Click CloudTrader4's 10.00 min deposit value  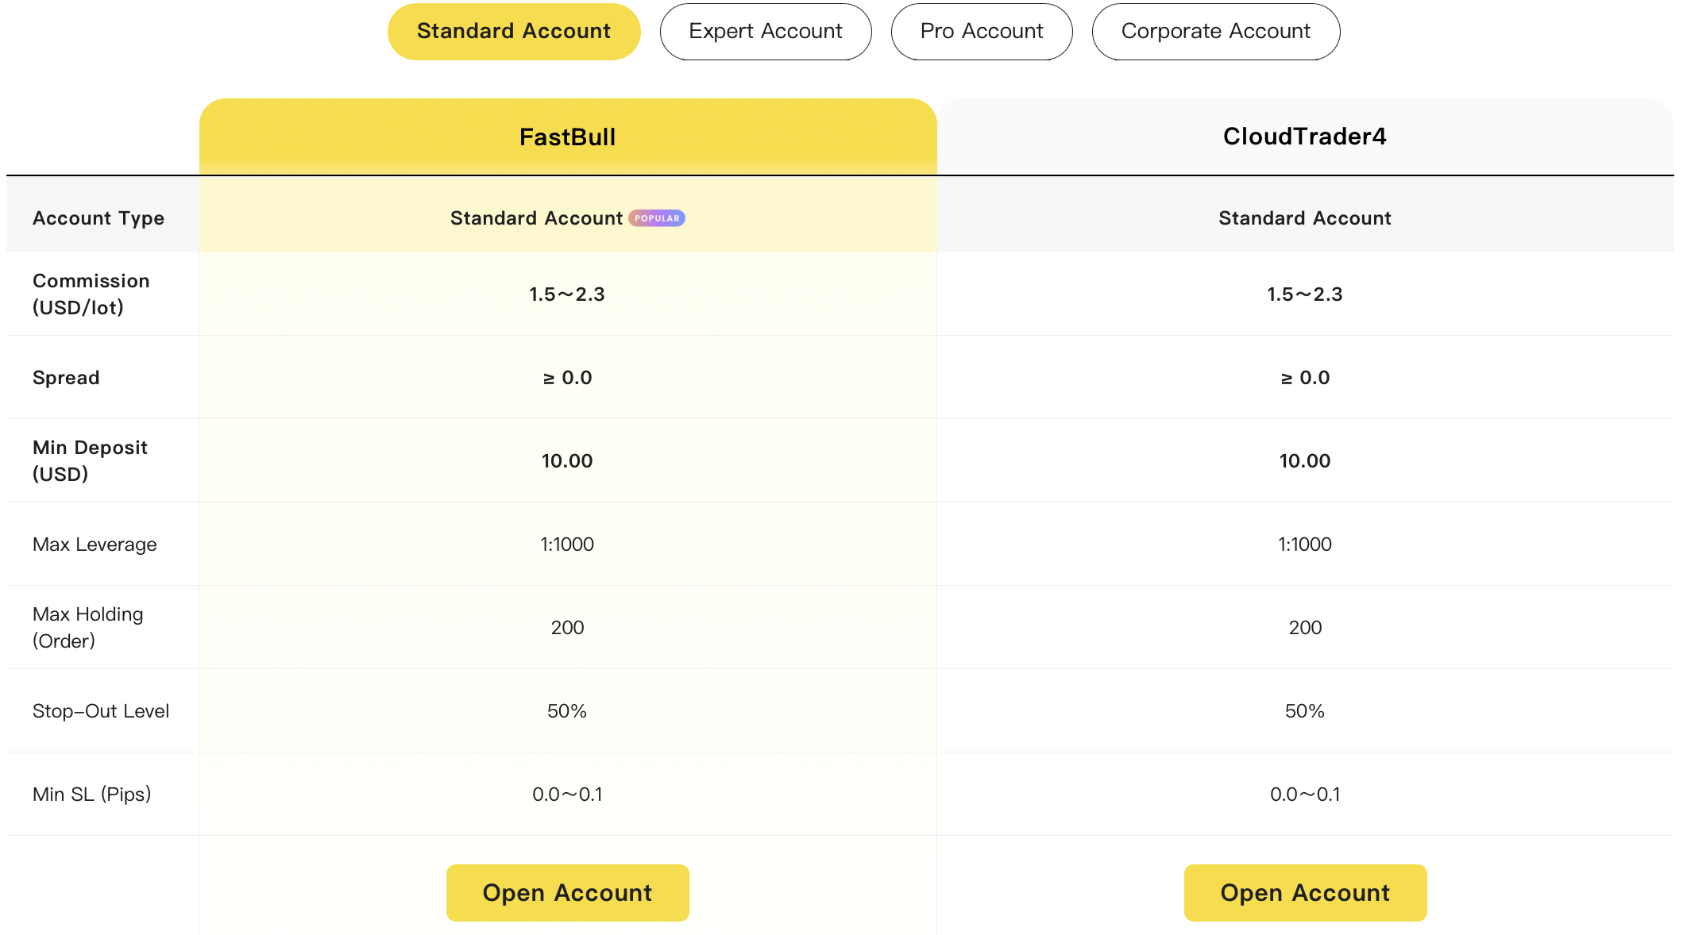click(1305, 461)
